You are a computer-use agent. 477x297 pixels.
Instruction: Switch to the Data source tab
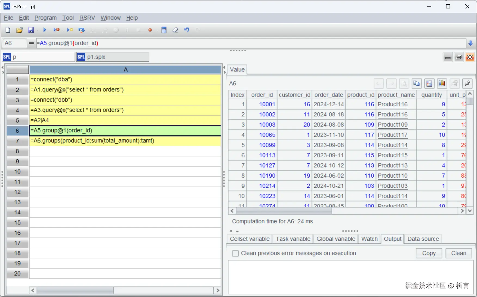423,239
